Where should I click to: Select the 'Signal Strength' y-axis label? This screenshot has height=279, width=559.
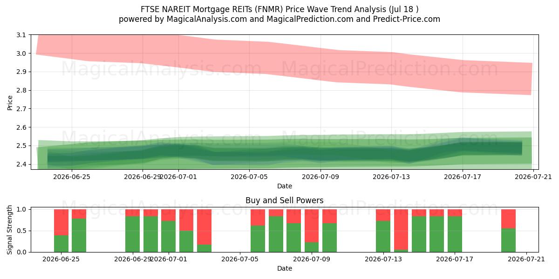tap(10, 231)
